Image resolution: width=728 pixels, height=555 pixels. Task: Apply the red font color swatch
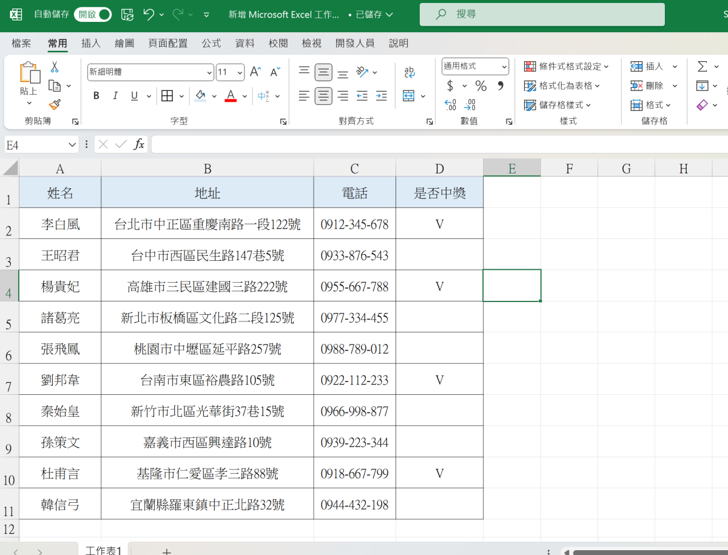(x=231, y=96)
